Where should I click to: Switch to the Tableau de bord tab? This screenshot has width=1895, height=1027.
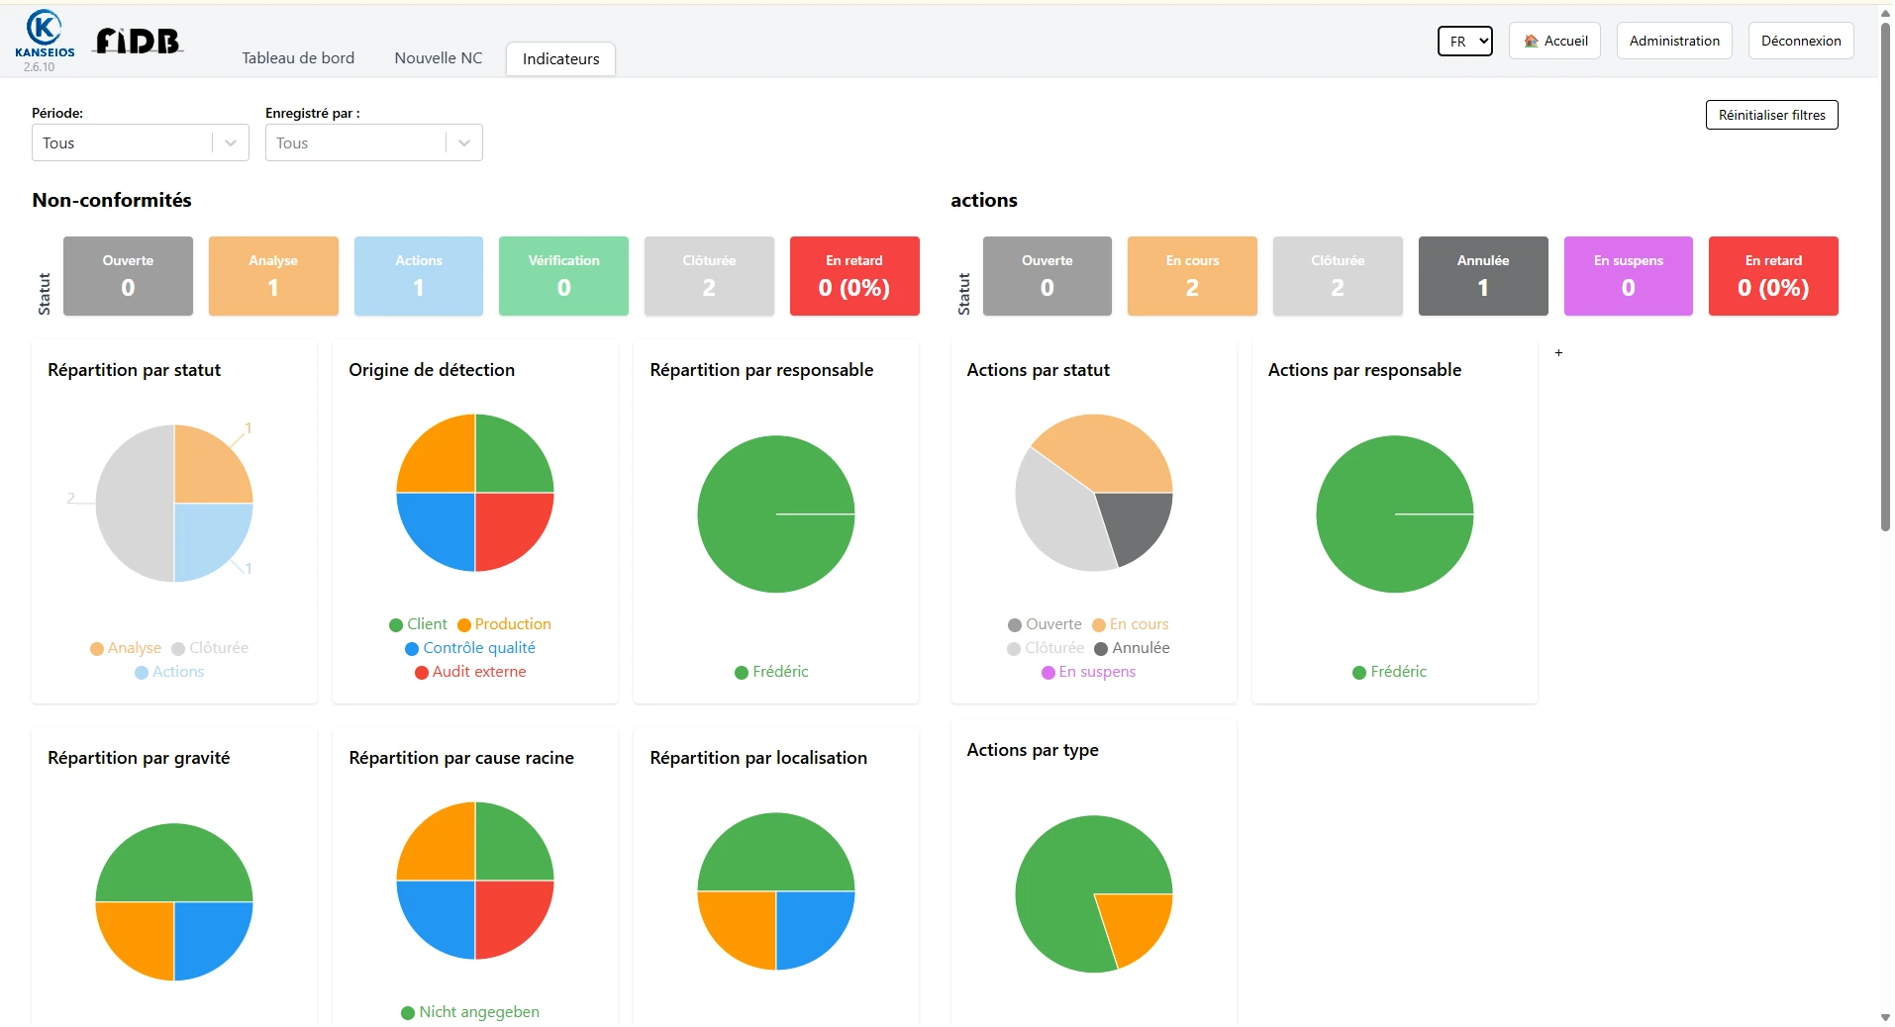(298, 58)
